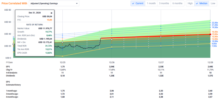Click the P/E 15,00 value
This screenshot has width=219, height=100.
point(50,20)
